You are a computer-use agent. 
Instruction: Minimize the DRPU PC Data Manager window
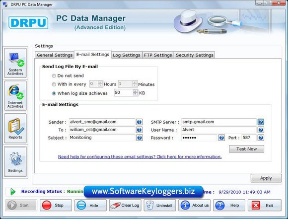pos(260,3)
